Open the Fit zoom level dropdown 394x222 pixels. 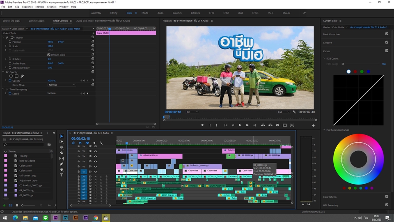(x=192, y=112)
